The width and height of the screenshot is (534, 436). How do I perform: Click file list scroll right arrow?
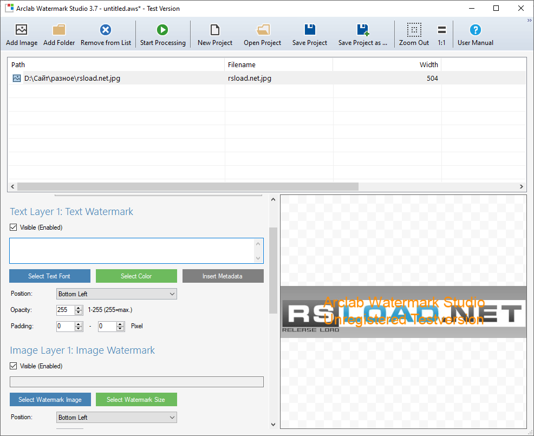coord(522,187)
